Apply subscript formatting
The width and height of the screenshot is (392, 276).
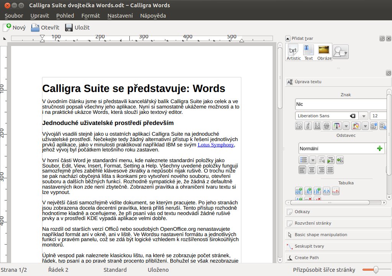pos(383,126)
